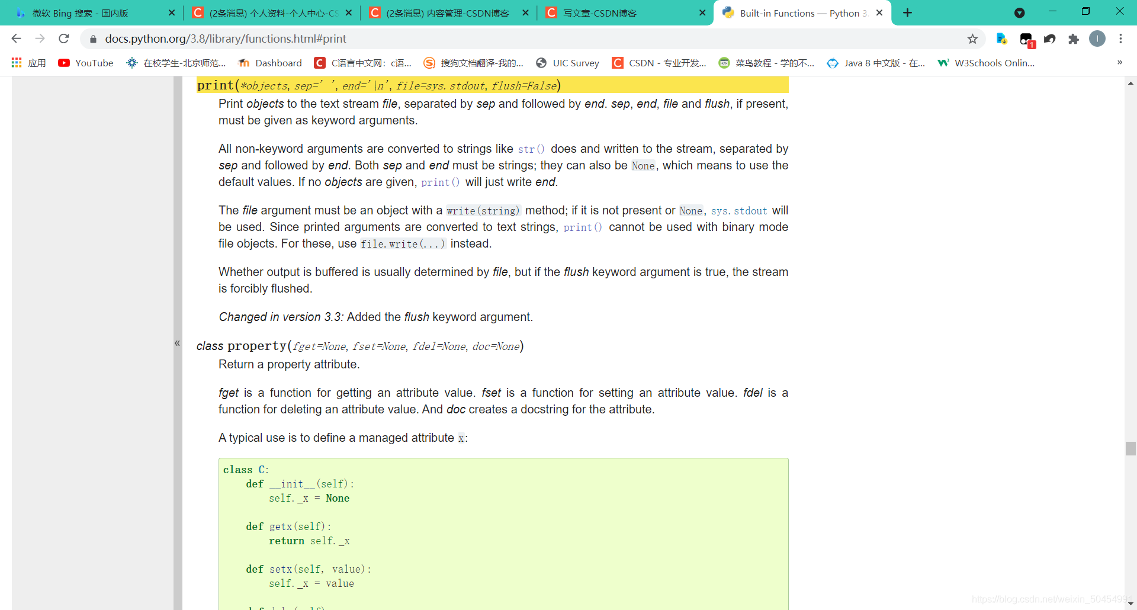Click the dark bird-shaped extension icon
Screen dimensions: 1137x610
coord(1050,39)
